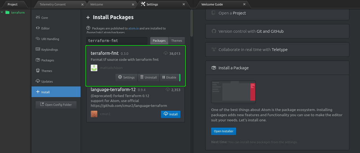Open the Keybindings section

pos(49,50)
